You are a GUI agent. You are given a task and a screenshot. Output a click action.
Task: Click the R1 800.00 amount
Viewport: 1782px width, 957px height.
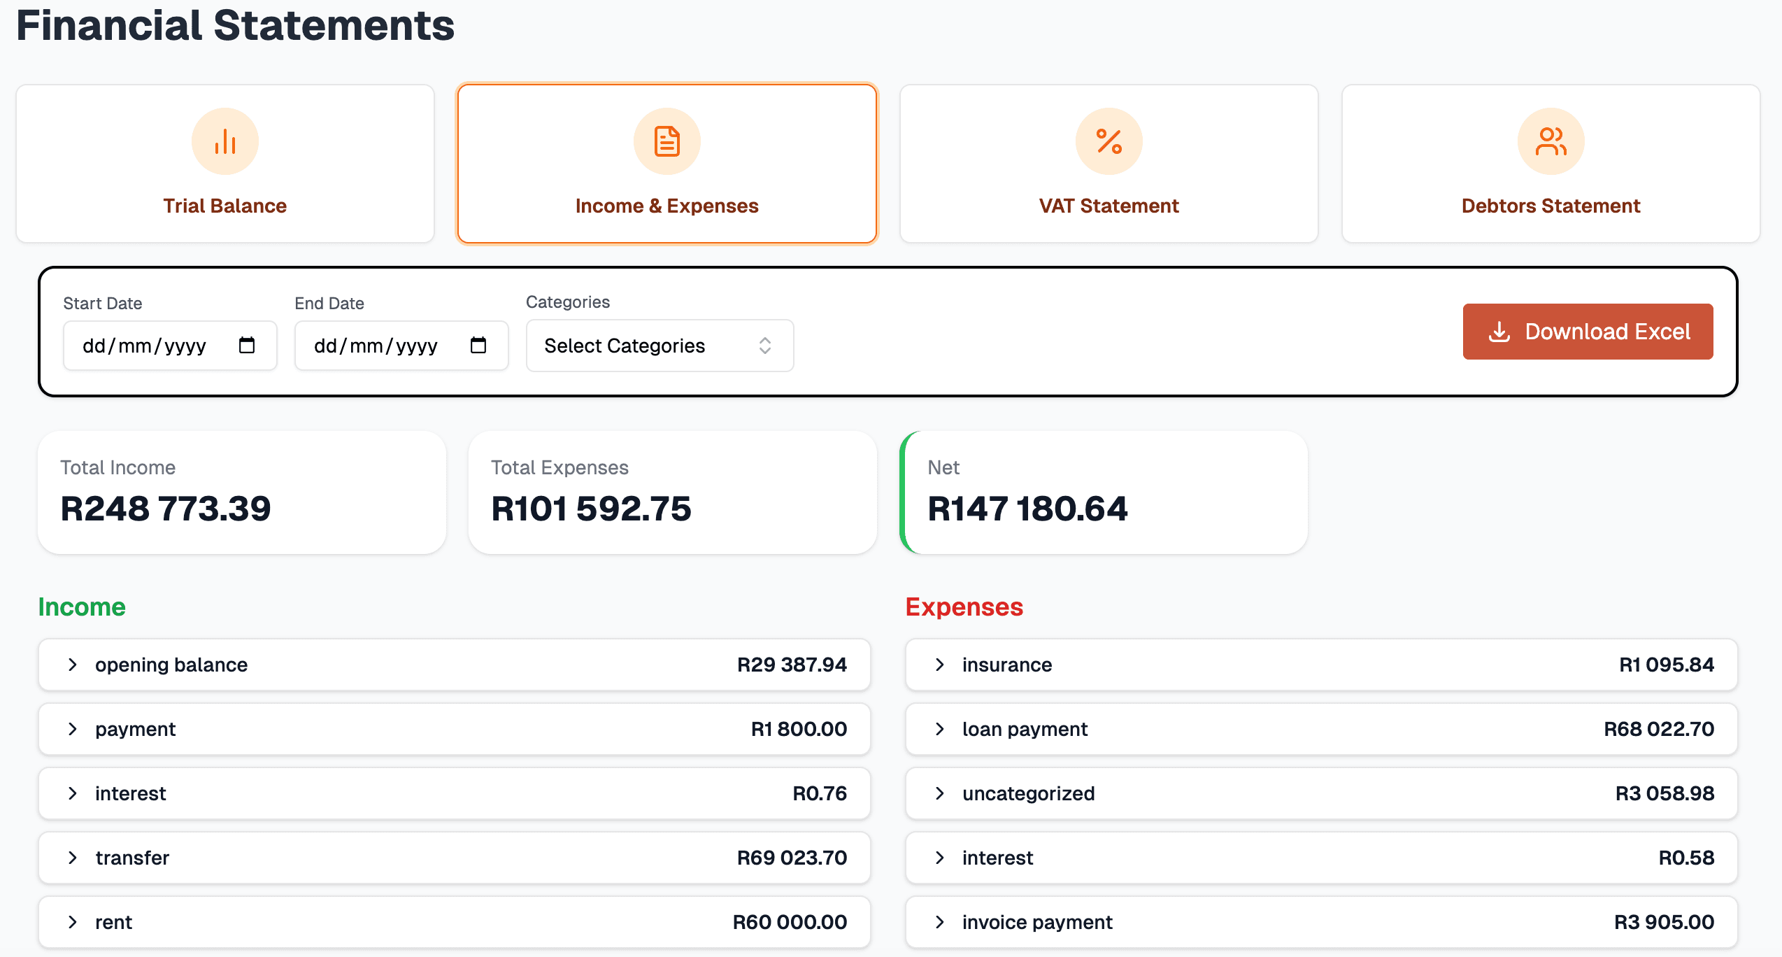pos(799,729)
